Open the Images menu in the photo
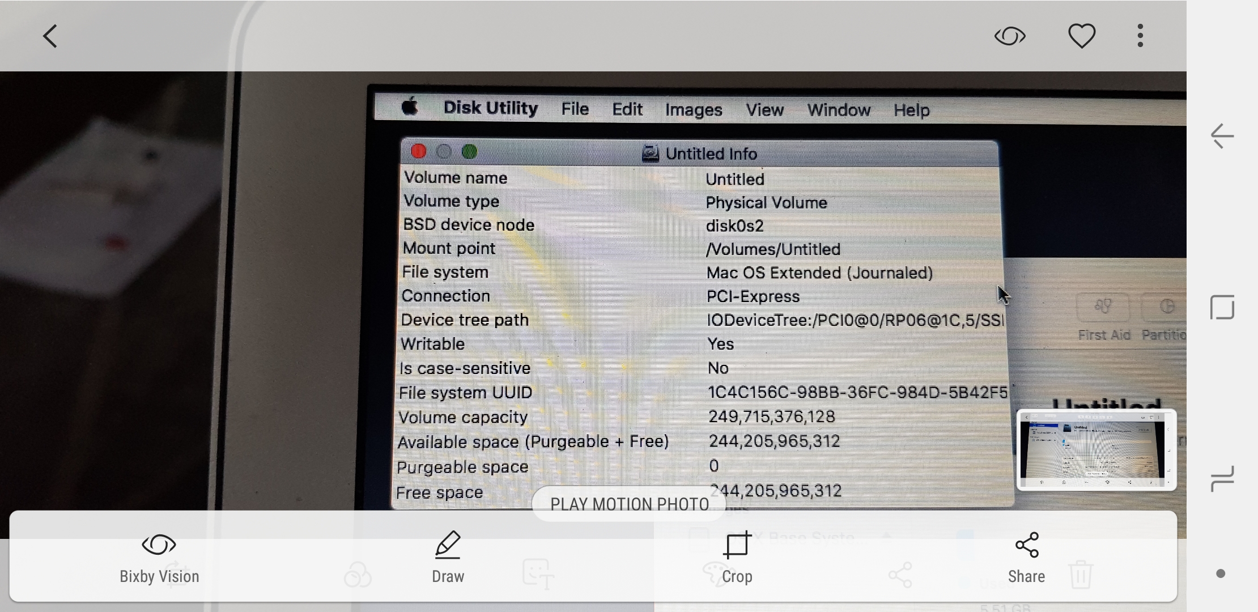 [693, 109]
